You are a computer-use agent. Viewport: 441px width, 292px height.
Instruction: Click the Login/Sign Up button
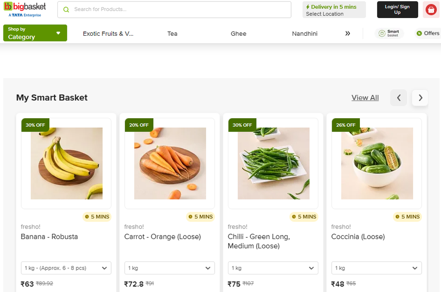click(x=397, y=9)
